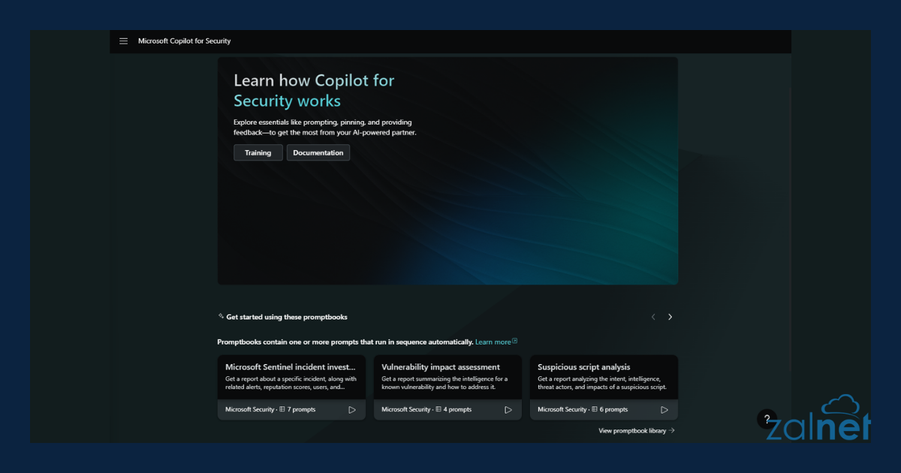Click the Microsoft Copilot for Security title

pos(185,41)
